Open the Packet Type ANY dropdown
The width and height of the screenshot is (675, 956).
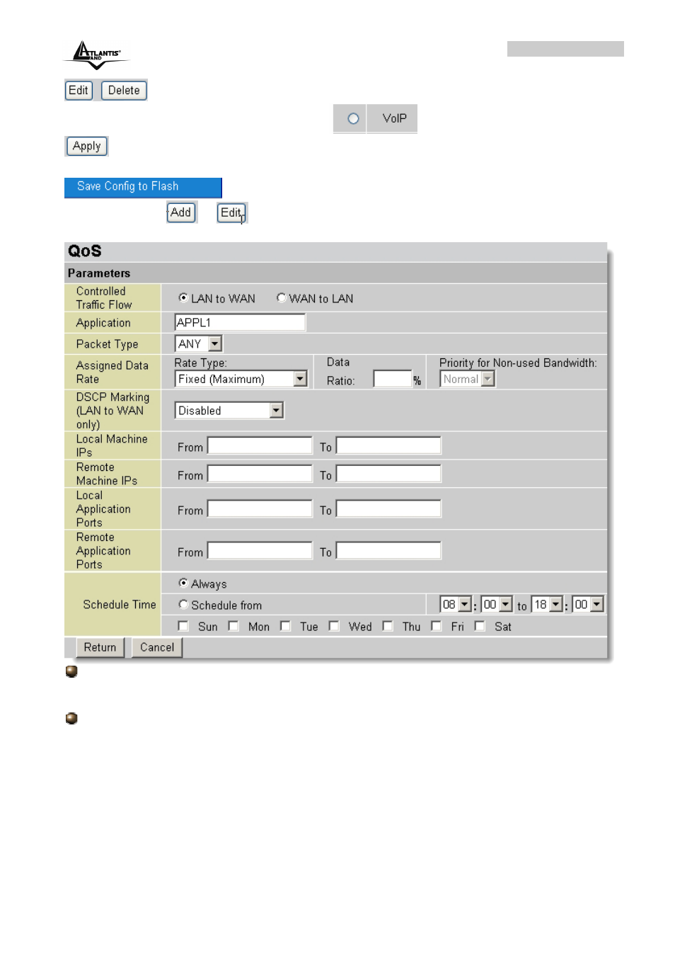point(199,343)
